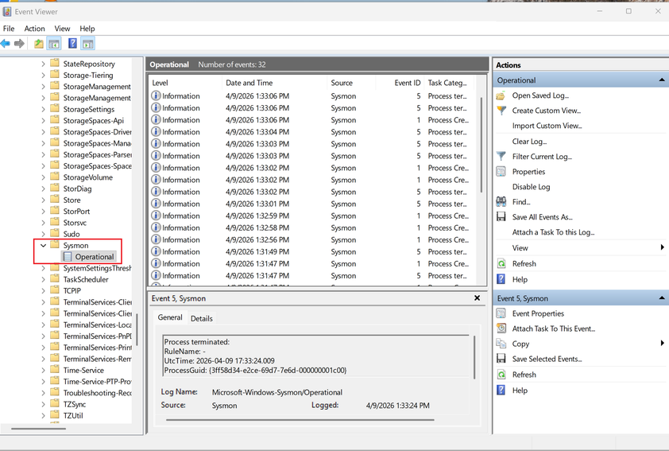Collapse the Event 5, Sysmon actions section
The height and width of the screenshot is (451, 669).
pyautogui.click(x=661, y=298)
